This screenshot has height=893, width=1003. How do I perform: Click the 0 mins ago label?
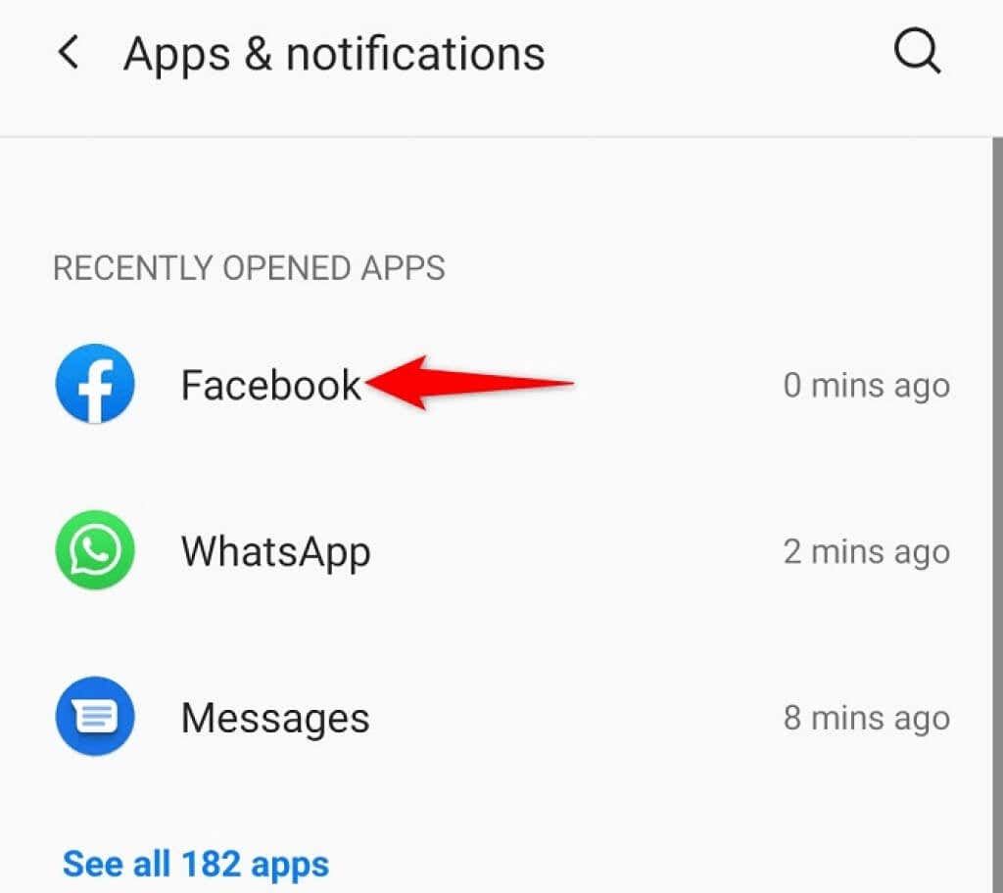coord(867,386)
